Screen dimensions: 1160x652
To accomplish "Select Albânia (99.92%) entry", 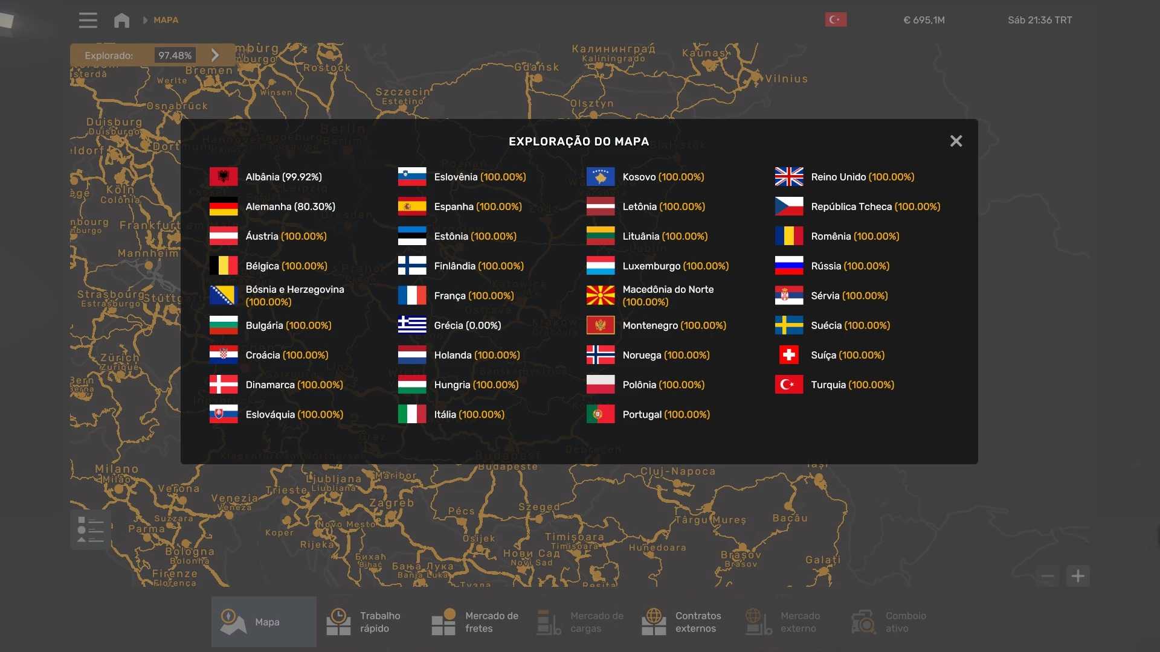I will pos(283,177).
